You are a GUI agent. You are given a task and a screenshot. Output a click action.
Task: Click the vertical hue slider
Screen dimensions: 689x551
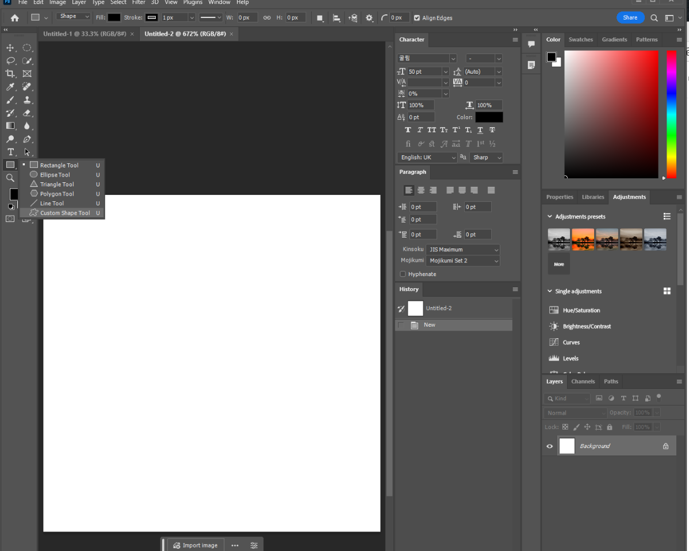click(x=671, y=114)
